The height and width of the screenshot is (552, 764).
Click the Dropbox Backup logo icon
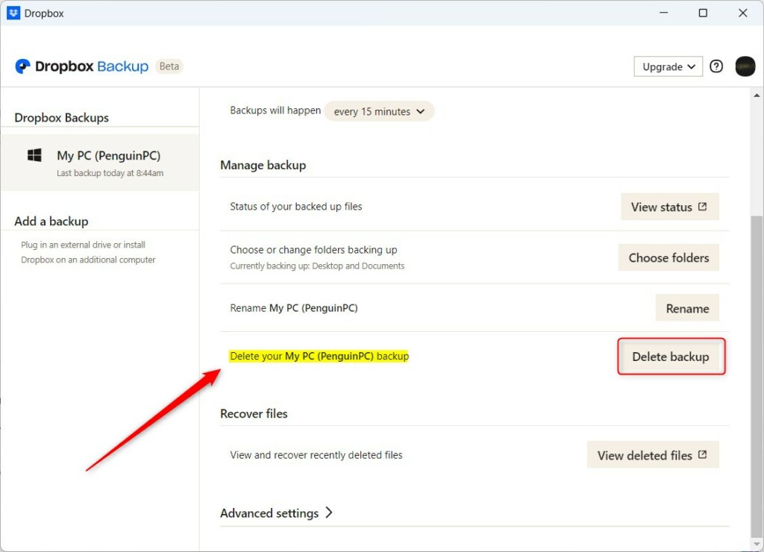pyautogui.click(x=22, y=66)
